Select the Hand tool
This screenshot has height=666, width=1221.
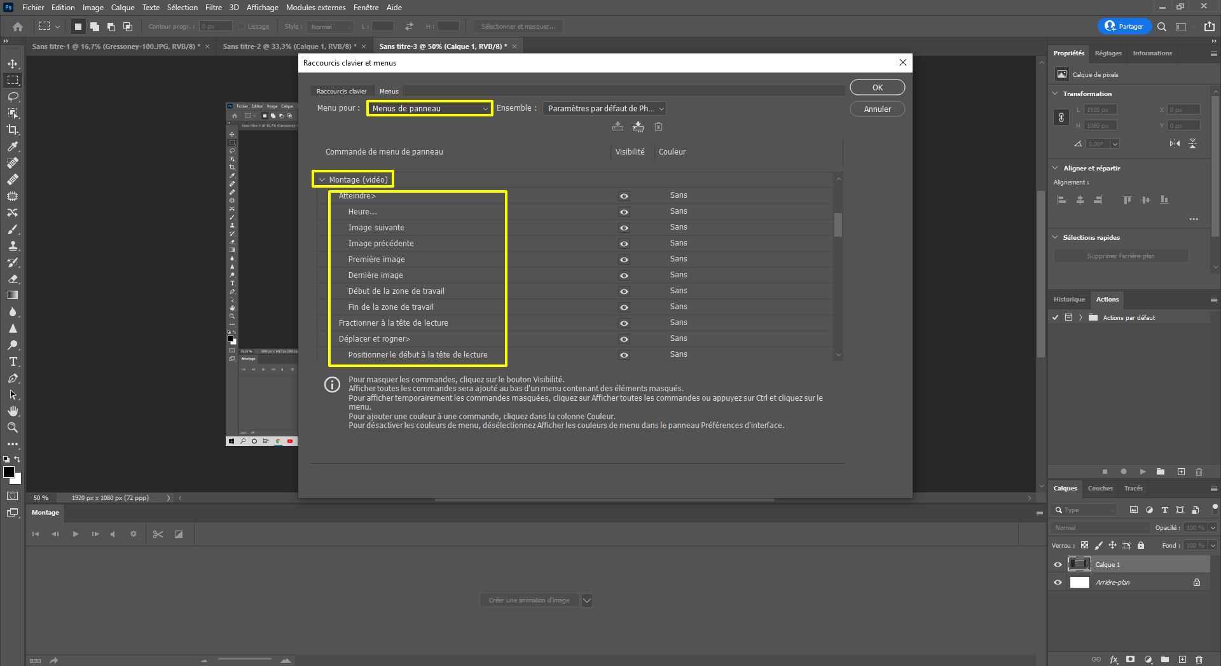[13, 411]
